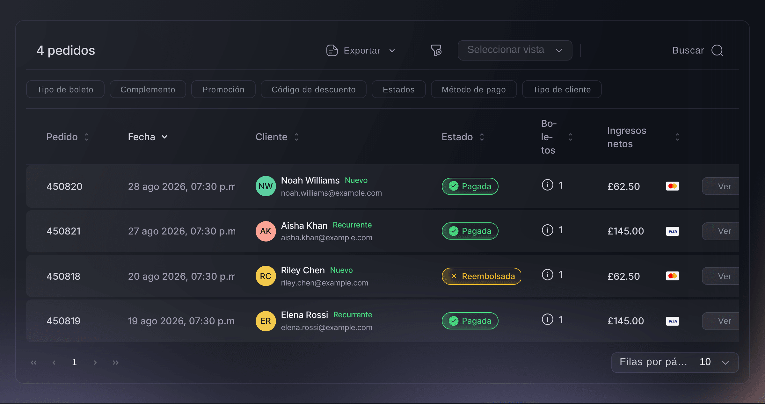Image resolution: width=765 pixels, height=404 pixels.
Task: Click Pagada status badge for order 450821
Action: pos(470,231)
